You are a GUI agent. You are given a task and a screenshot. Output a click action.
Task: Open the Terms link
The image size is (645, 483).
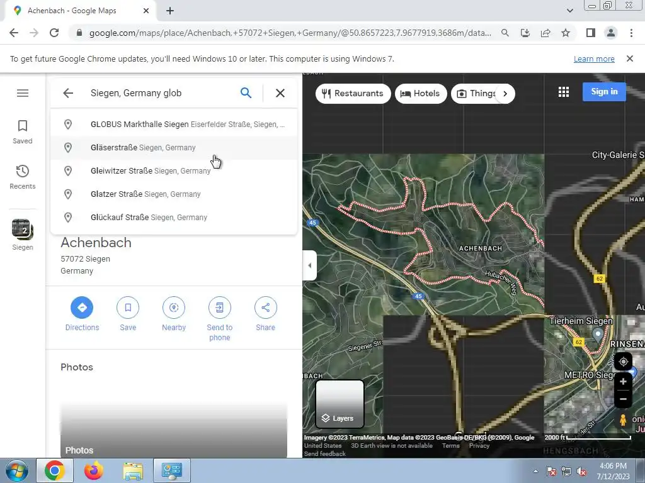click(x=451, y=446)
